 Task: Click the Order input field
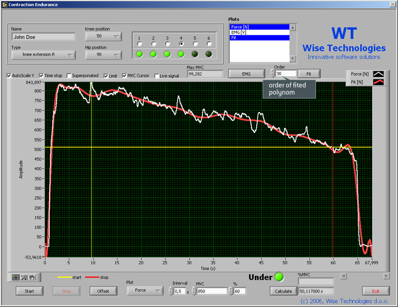pos(286,73)
